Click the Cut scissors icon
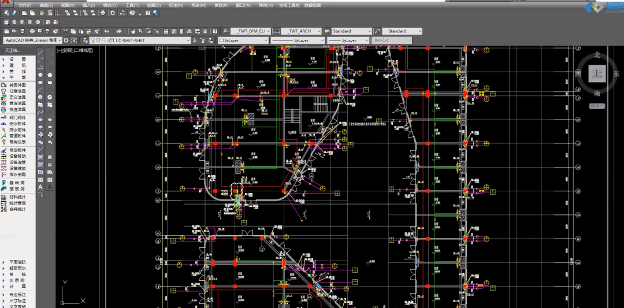The width and height of the screenshot is (624, 308). click(65, 31)
